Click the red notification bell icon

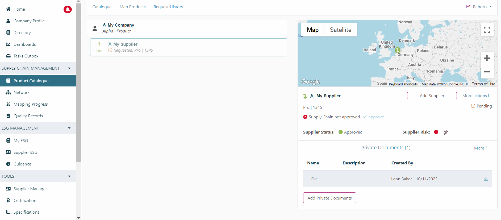click(68, 9)
